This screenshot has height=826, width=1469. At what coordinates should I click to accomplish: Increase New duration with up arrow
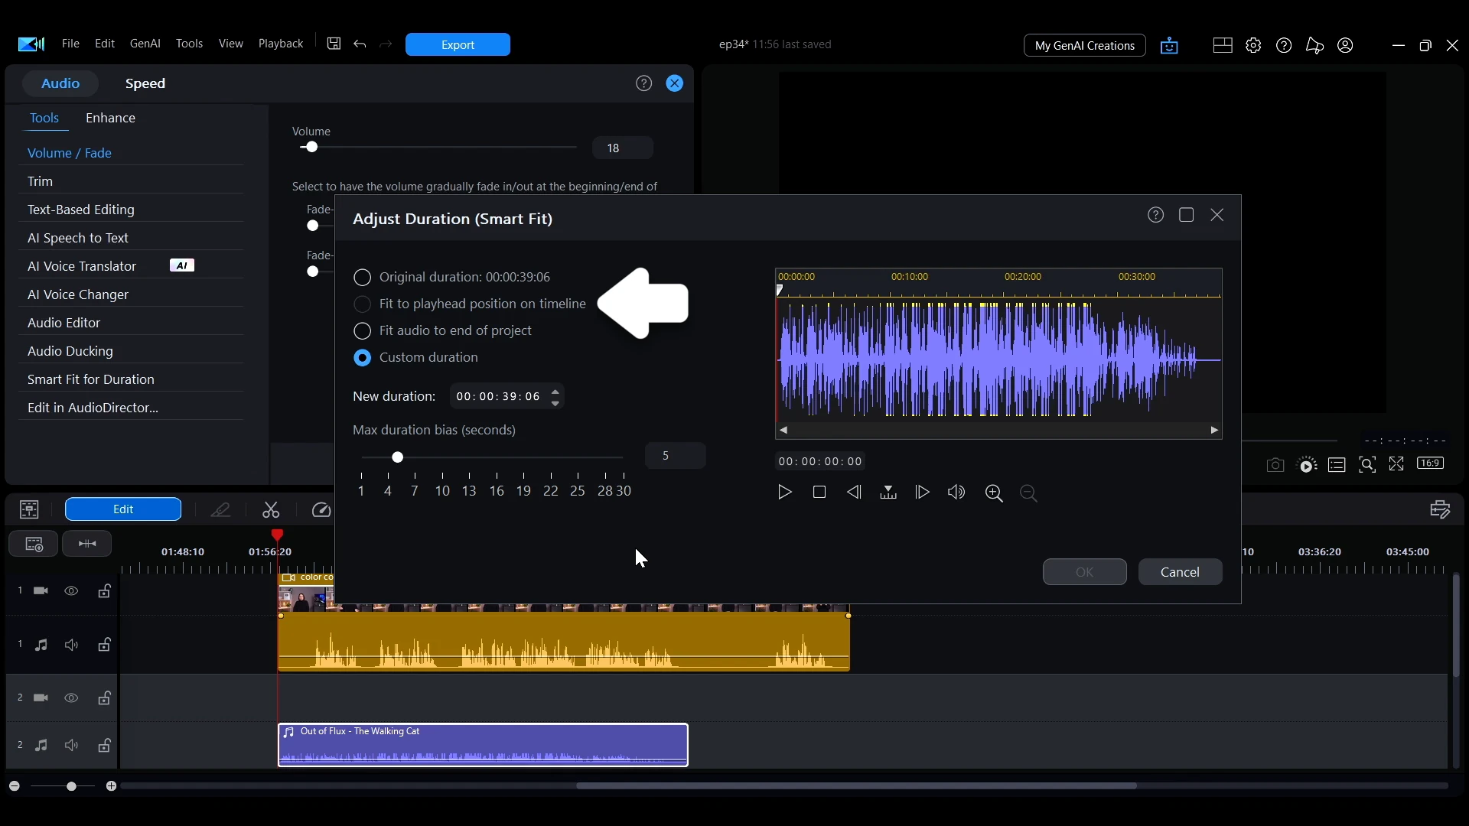(556, 391)
